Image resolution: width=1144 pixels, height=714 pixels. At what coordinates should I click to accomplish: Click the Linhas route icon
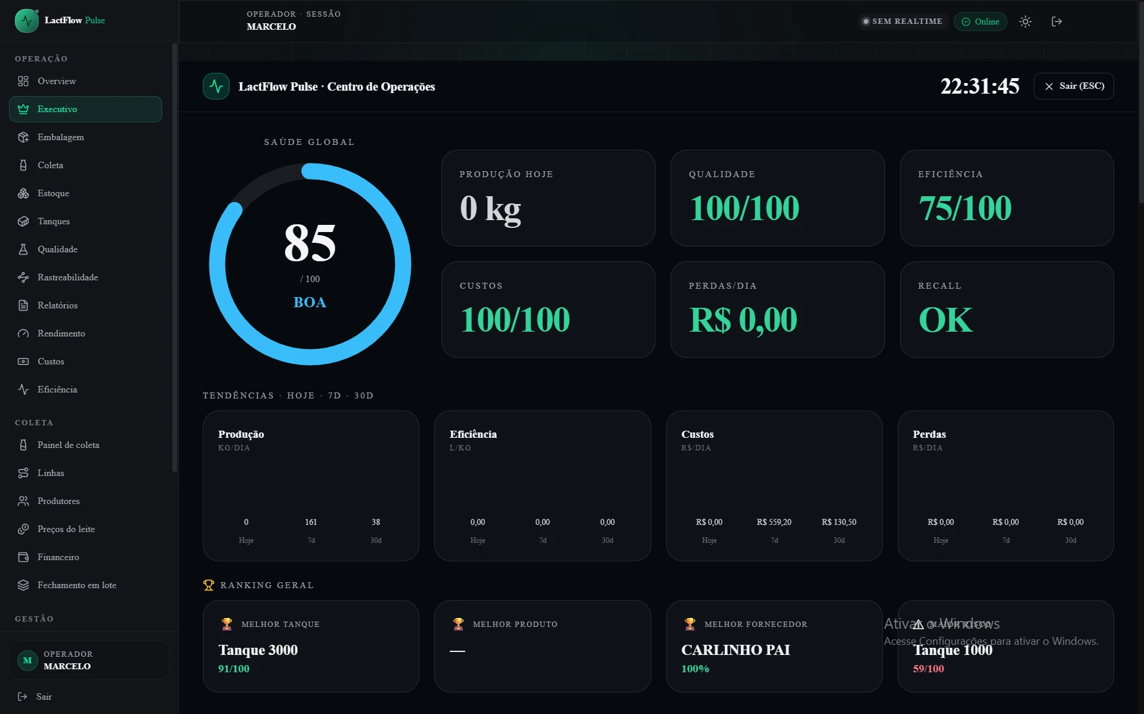tap(23, 473)
